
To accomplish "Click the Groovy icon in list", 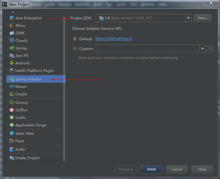I will coord(12,103).
